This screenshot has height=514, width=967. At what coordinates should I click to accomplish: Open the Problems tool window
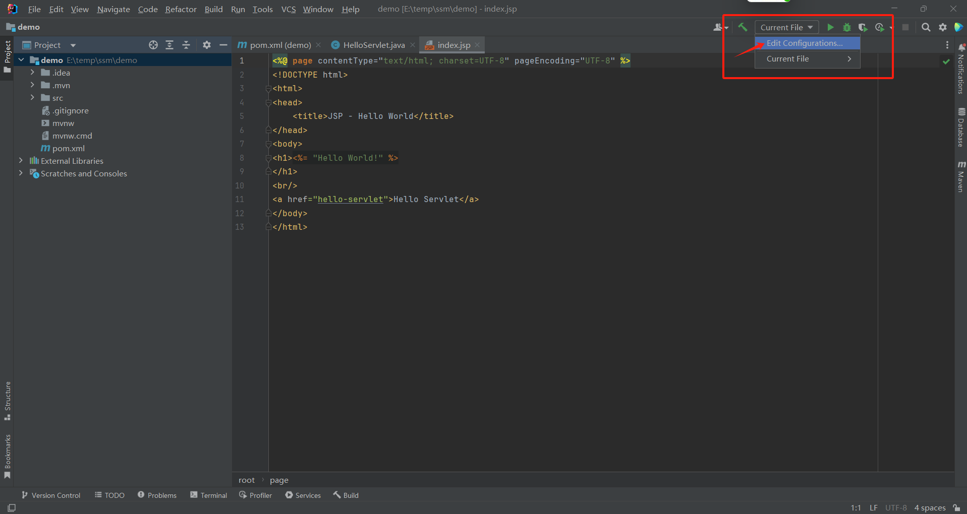pos(157,495)
